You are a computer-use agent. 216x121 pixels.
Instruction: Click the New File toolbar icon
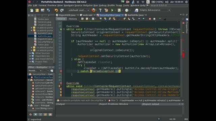(x=32, y=10)
